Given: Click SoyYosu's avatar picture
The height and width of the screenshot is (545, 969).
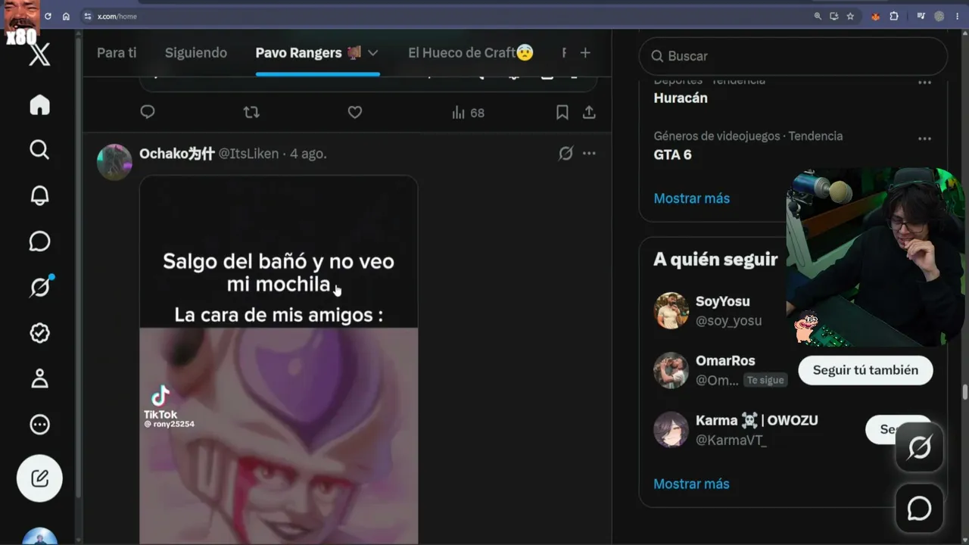Looking at the screenshot, I should [671, 311].
